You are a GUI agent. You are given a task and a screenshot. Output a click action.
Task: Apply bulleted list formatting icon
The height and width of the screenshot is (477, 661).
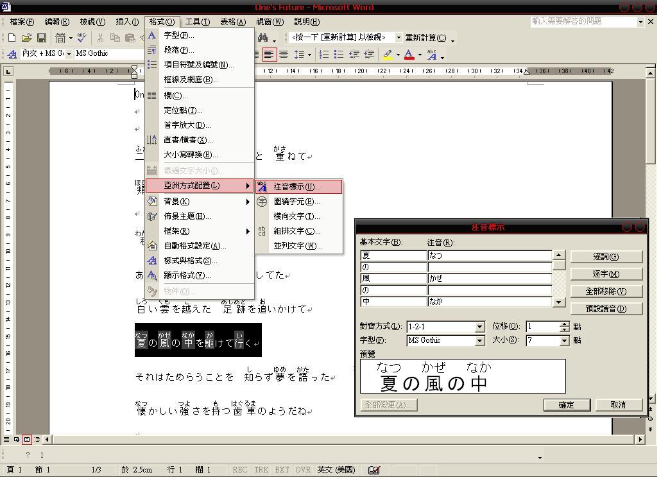(x=338, y=54)
